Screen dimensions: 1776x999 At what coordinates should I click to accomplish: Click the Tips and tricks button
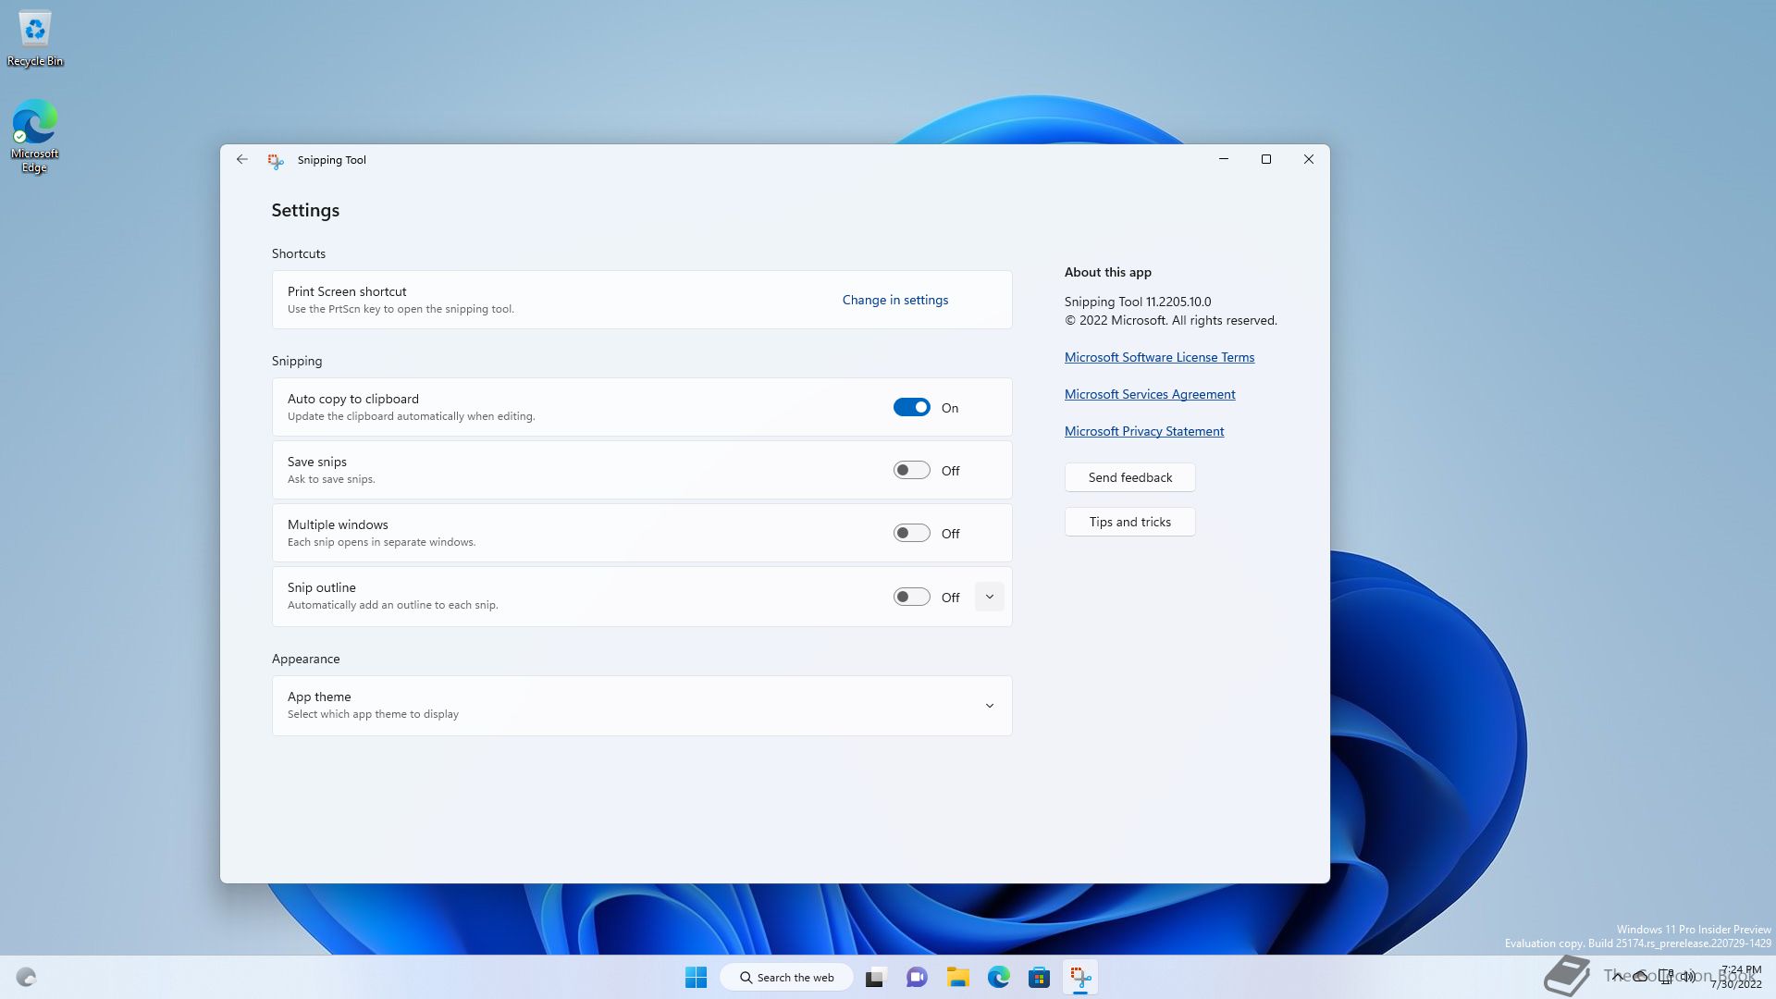pos(1129,522)
